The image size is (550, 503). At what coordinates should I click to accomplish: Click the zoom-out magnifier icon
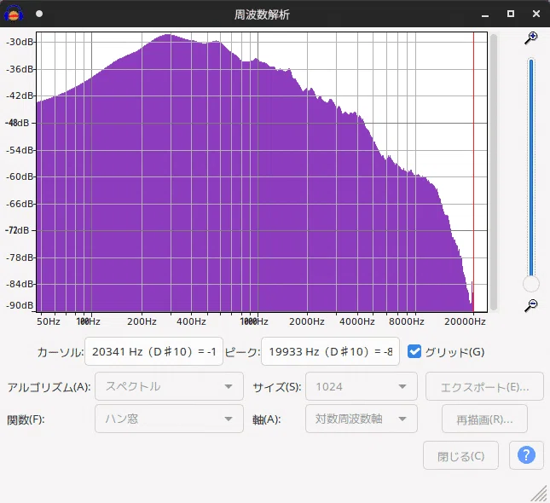point(531,305)
